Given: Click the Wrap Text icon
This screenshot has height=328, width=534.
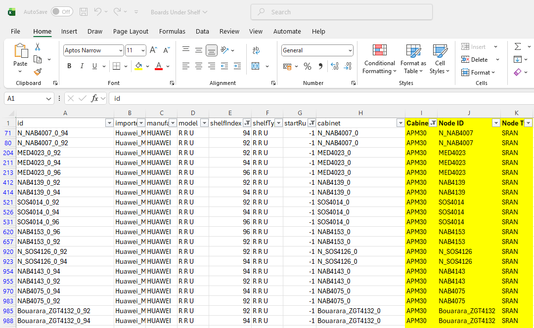Looking at the screenshot, I should click(x=256, y=50).
